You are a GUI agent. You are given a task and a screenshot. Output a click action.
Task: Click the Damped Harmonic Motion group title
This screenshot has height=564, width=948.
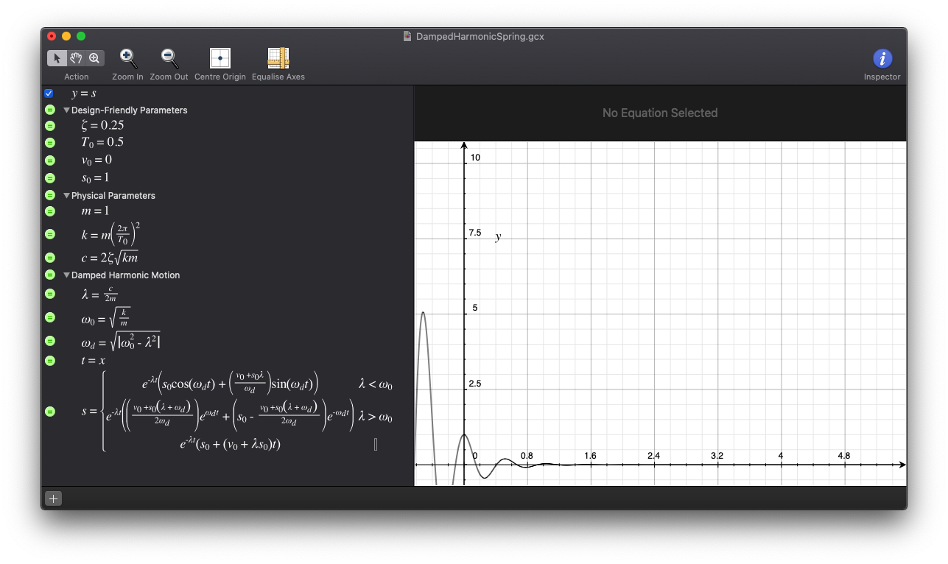coord(126,275)
